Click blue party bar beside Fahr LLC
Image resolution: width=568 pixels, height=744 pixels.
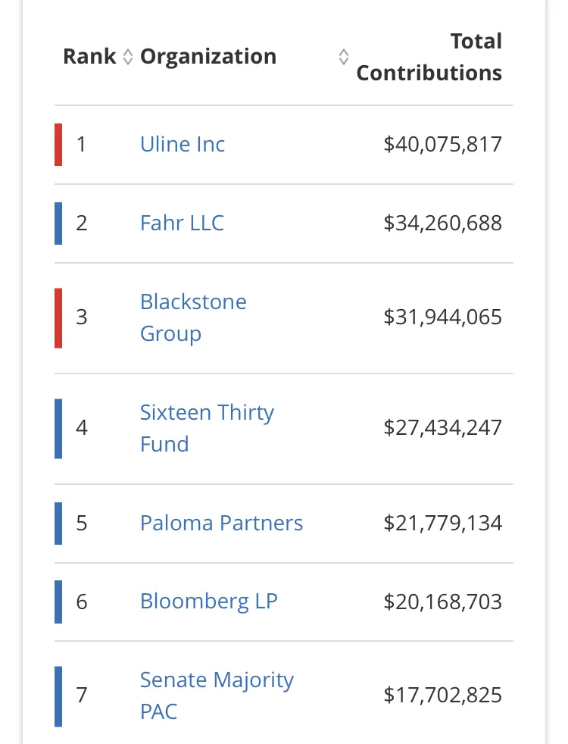(58, 224)
